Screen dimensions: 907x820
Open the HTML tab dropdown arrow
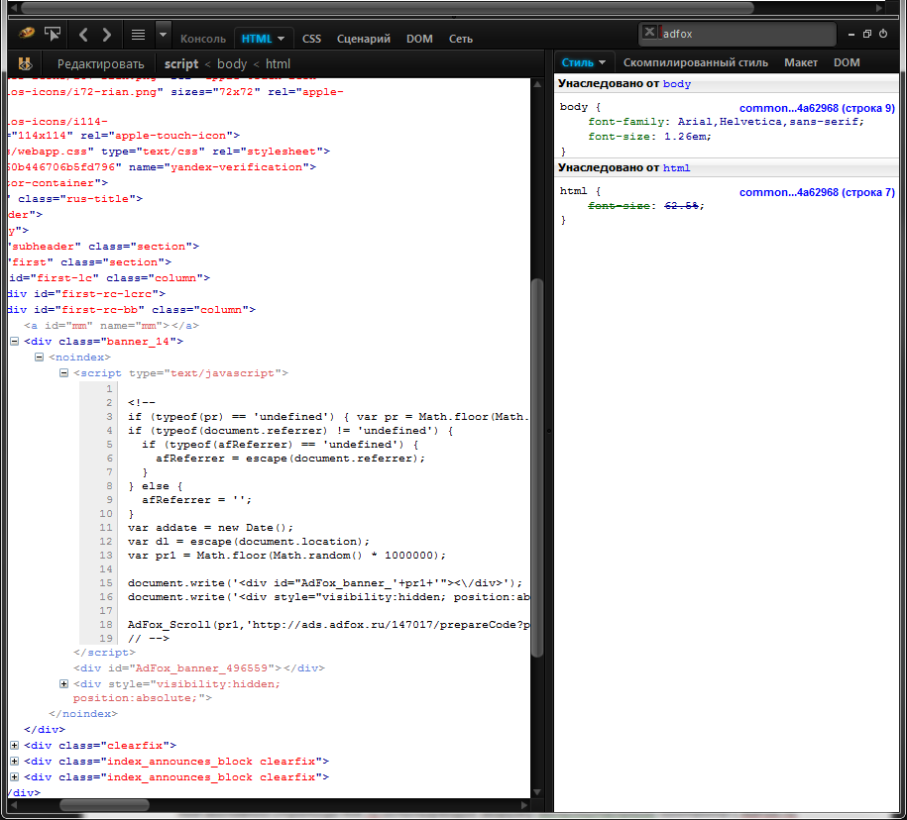pos(282,39)
